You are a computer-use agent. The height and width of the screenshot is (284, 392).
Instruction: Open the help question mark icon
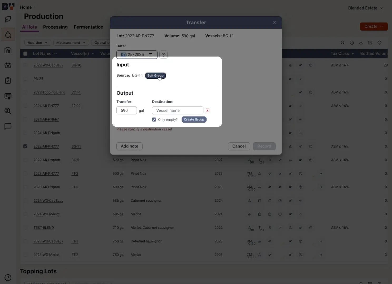click(x=8, y=277)
